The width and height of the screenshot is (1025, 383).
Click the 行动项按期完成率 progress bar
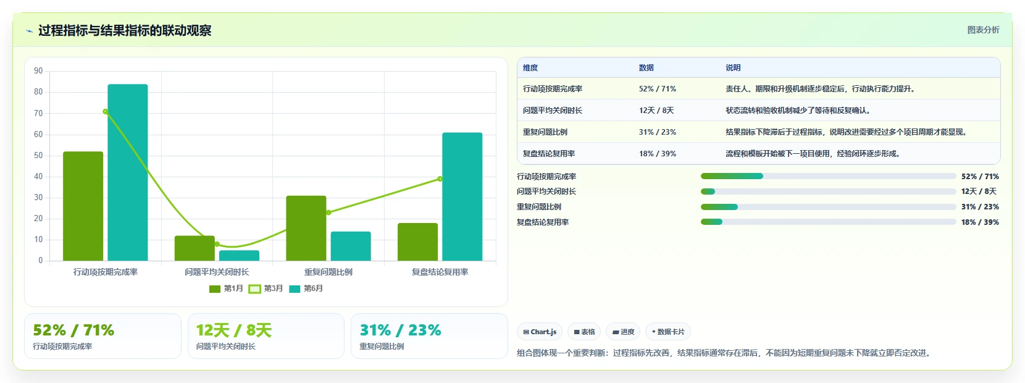click(x=828, y=176)
